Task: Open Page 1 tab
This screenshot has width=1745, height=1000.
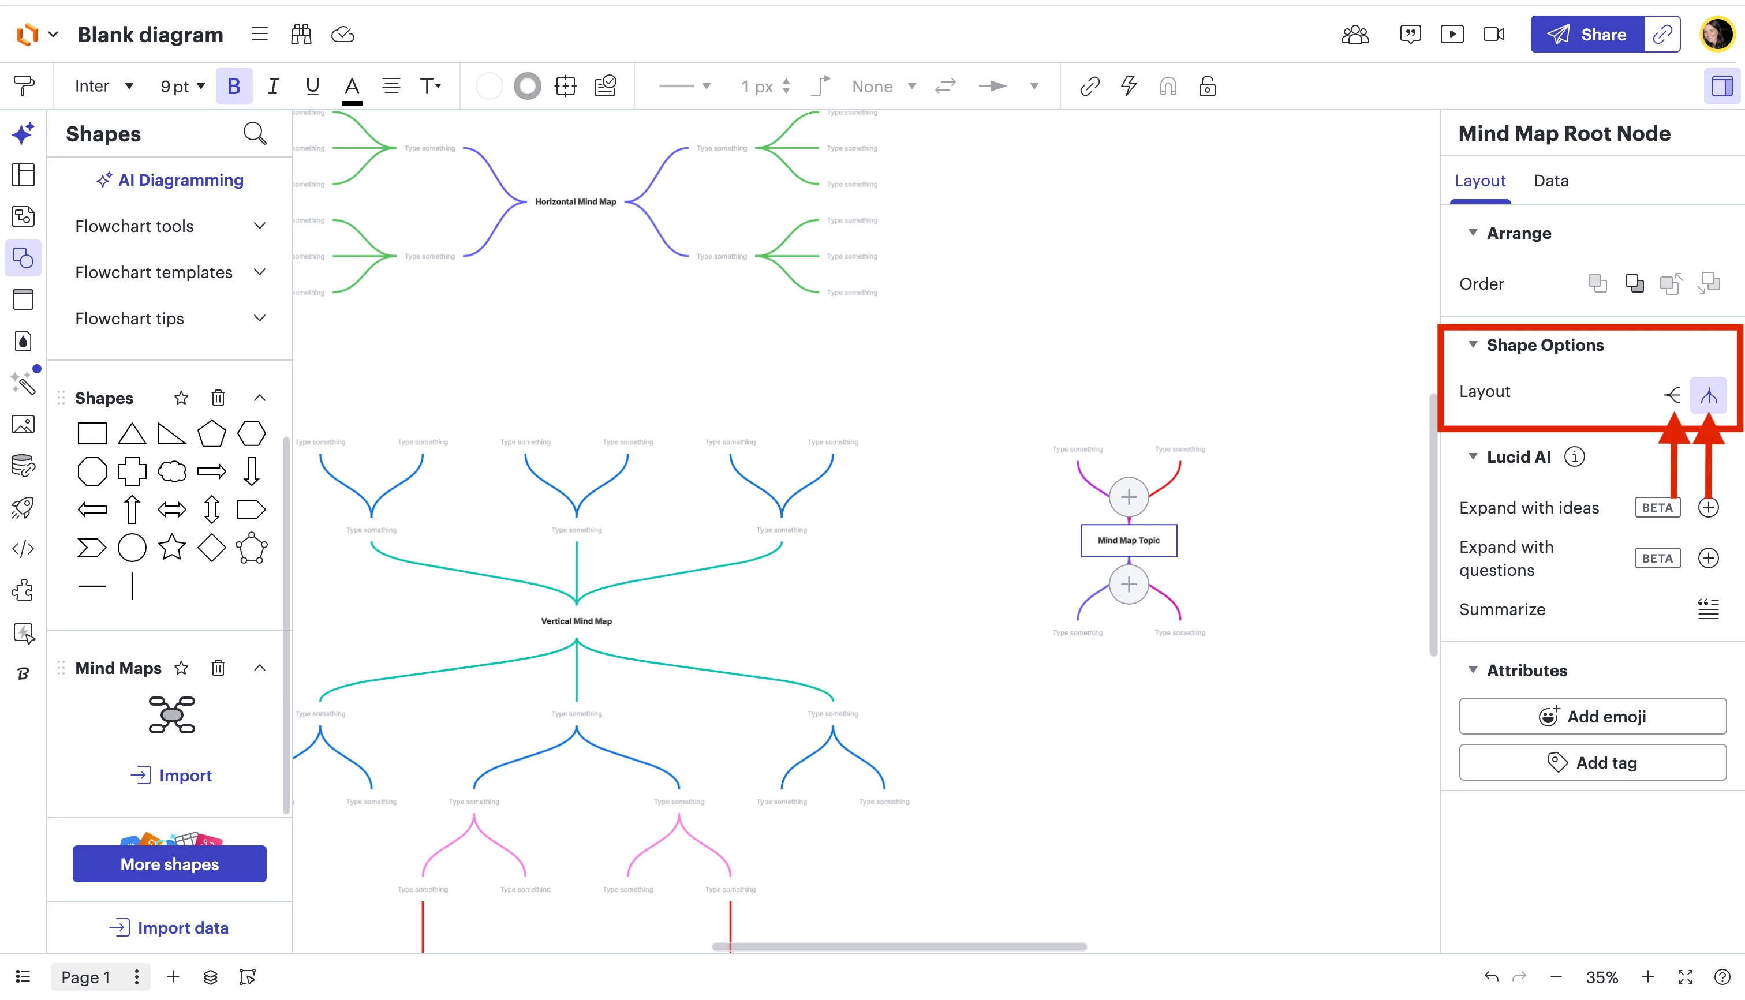Action: (85, 977)
